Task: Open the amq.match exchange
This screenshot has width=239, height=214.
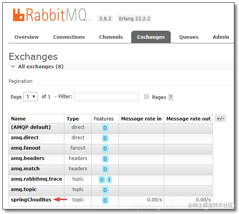Action: 25,169
